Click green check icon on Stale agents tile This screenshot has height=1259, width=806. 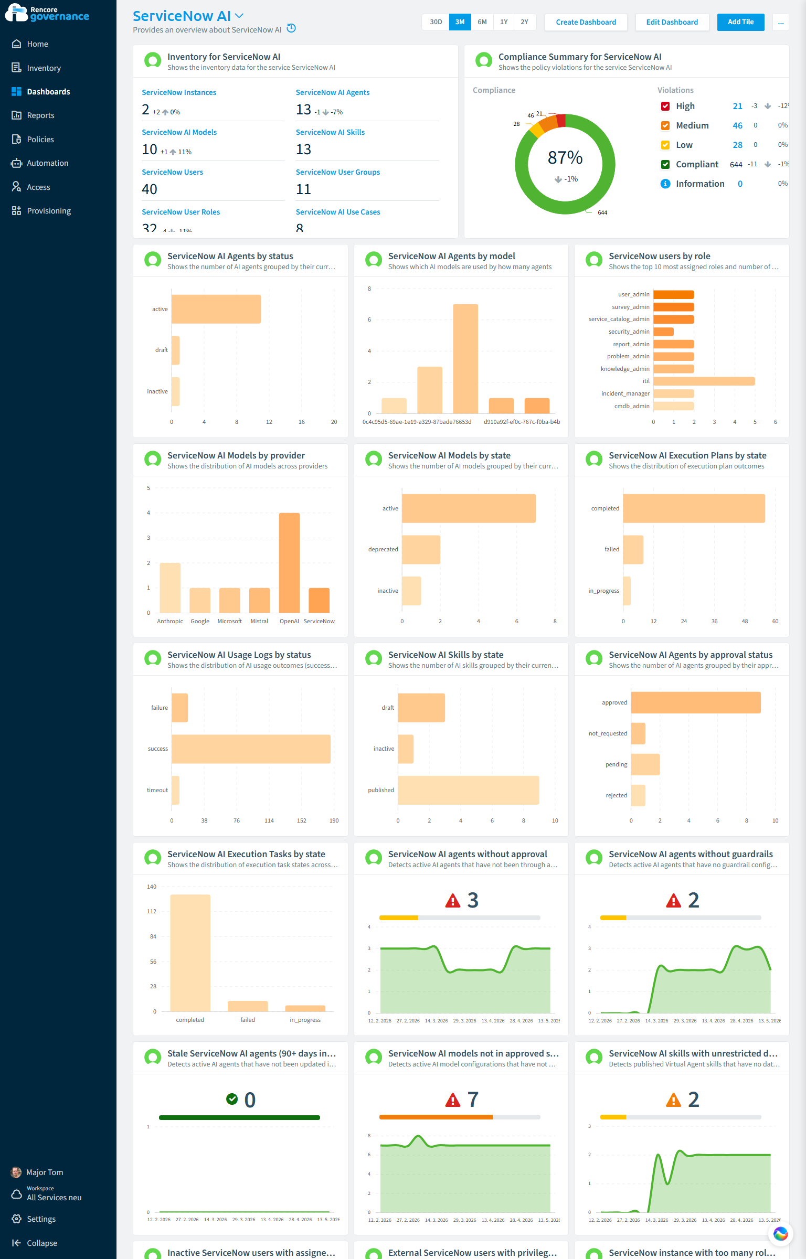point(232,1098)
